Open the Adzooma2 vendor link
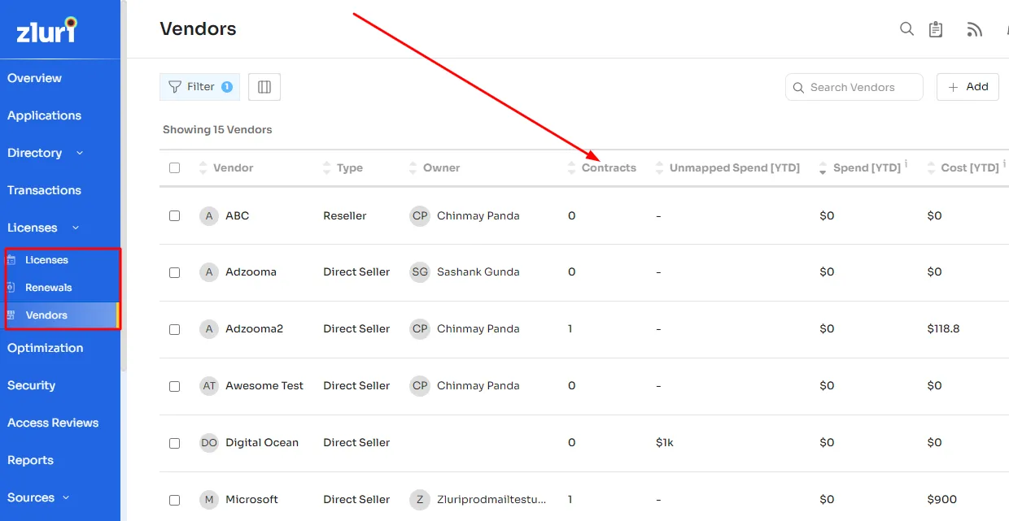This screenshot has height=521, width=1009. (x=254, y=329)
